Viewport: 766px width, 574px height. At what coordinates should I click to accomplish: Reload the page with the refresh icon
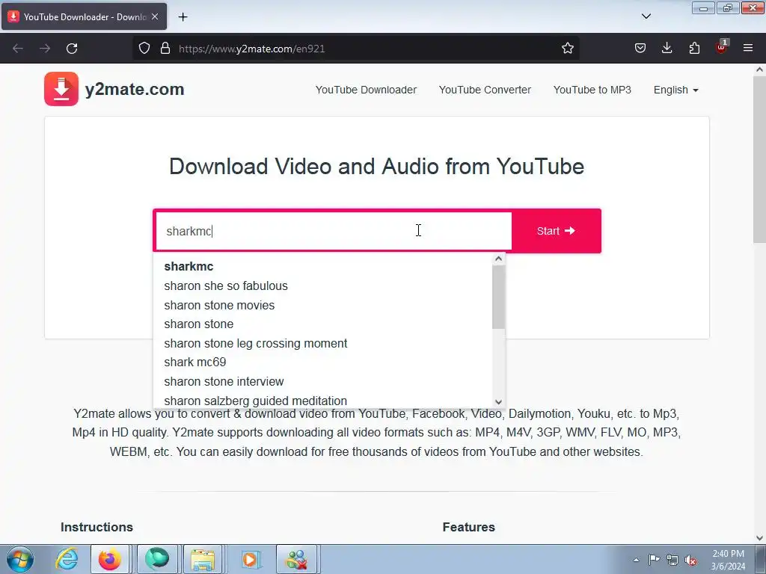(72, 49)
